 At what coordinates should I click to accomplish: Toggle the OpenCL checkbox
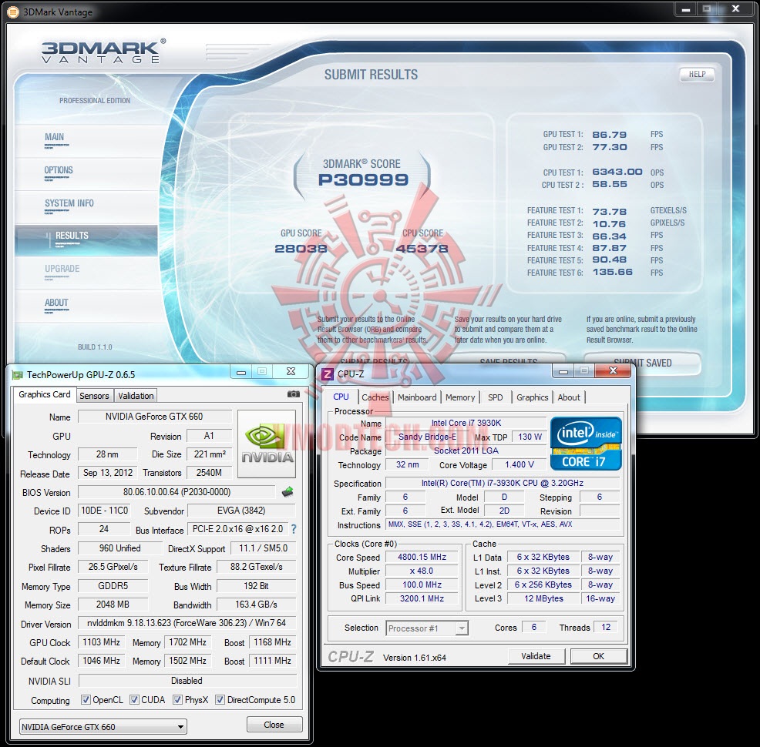(x=86, y=700)
